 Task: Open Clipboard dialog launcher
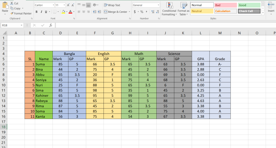(32, 19)
